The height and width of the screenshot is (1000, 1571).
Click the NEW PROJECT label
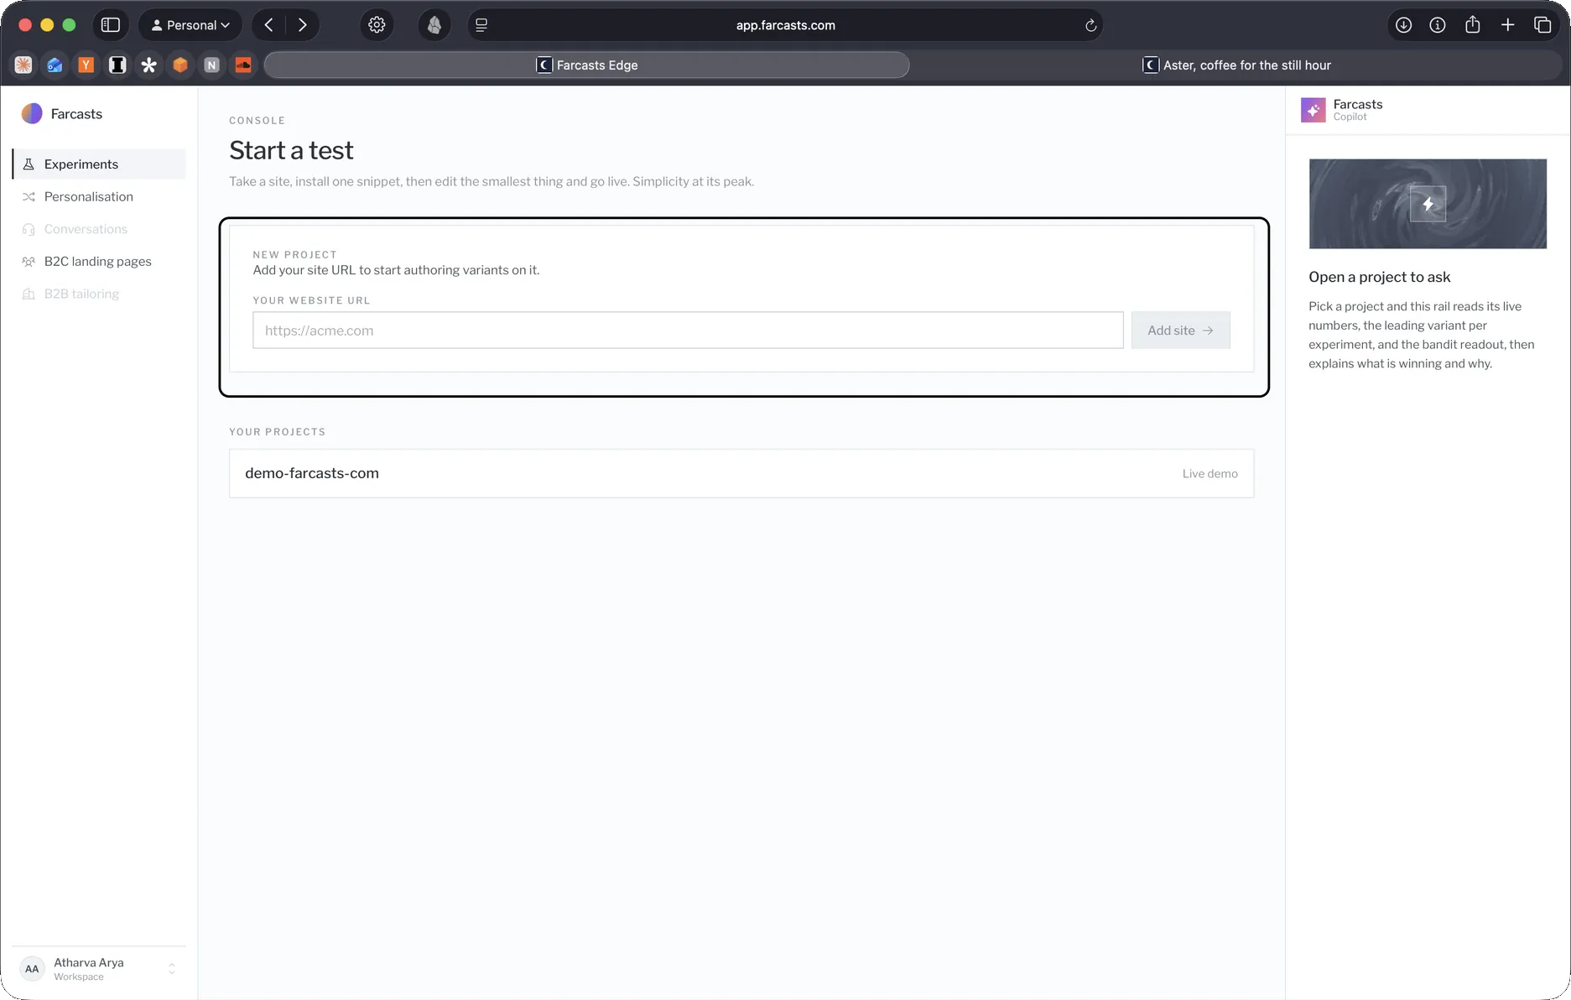point(294,255)
